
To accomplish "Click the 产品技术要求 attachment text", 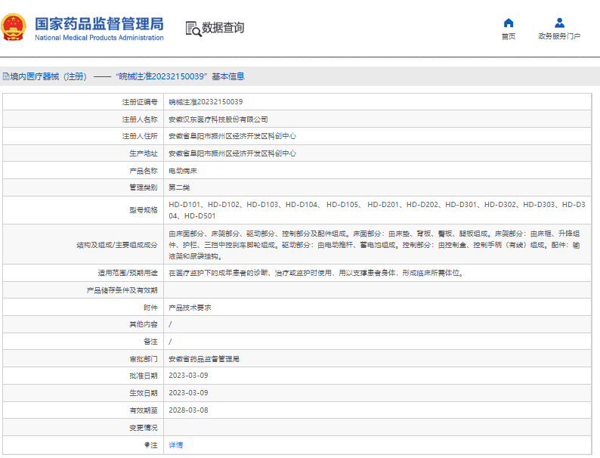I will point(190,308).
